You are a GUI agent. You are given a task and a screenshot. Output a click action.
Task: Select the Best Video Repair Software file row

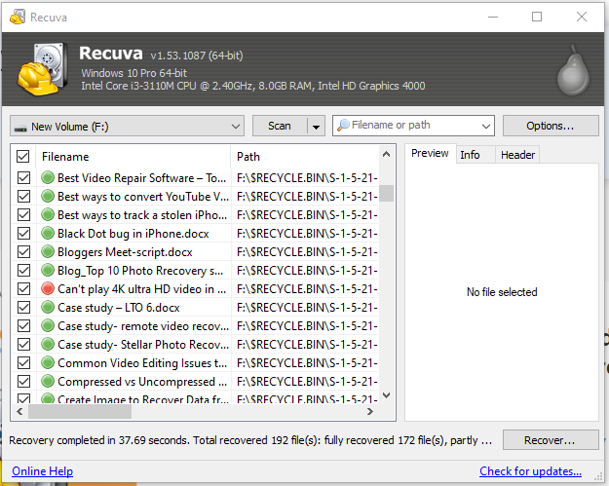pos(195,178)
